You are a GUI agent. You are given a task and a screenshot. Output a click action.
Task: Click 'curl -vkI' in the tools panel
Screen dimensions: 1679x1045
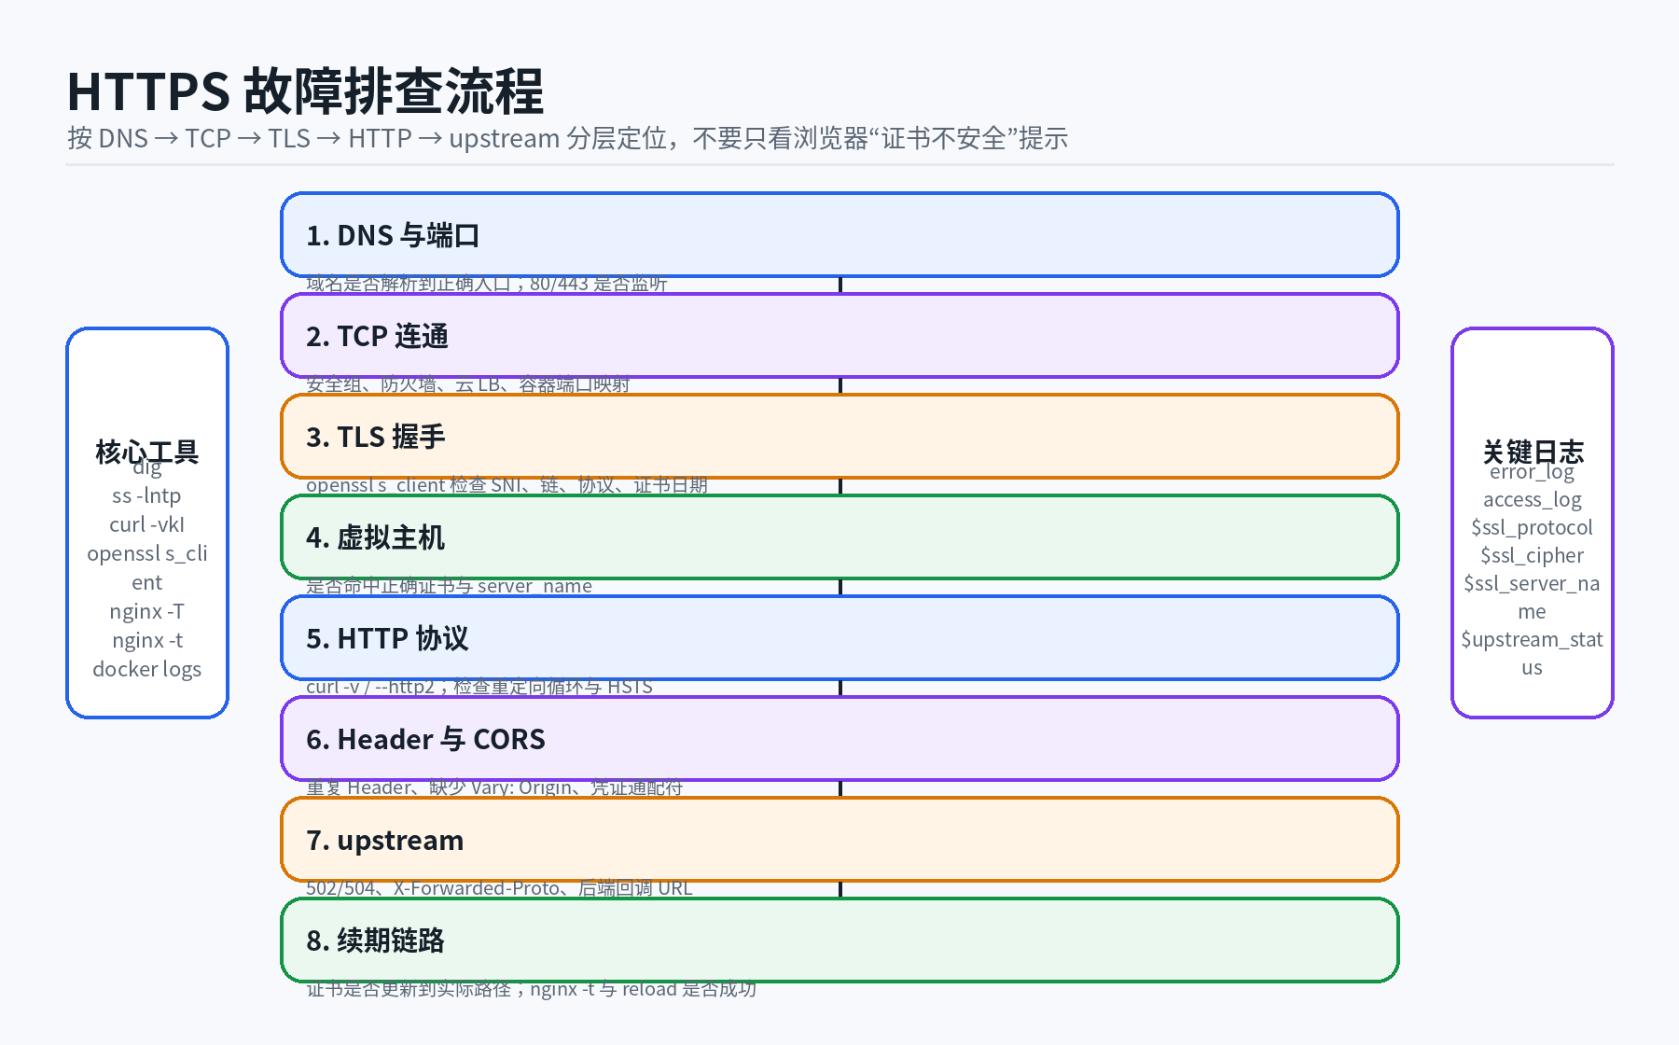tap(147, 524)
